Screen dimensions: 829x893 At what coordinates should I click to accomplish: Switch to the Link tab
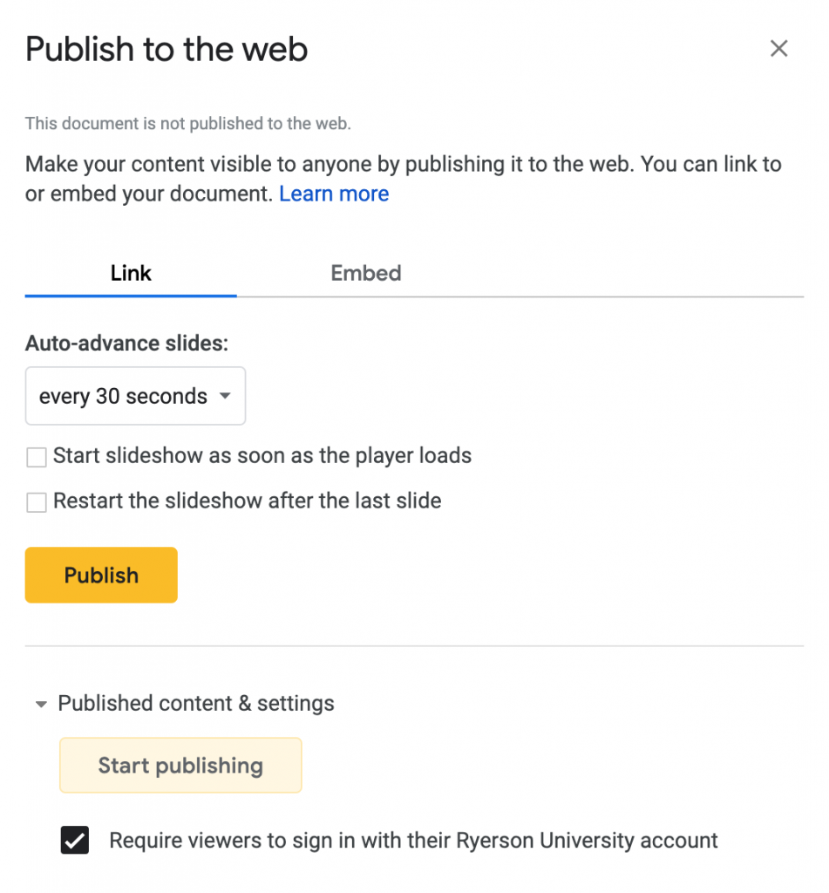(x=131, y=273)
